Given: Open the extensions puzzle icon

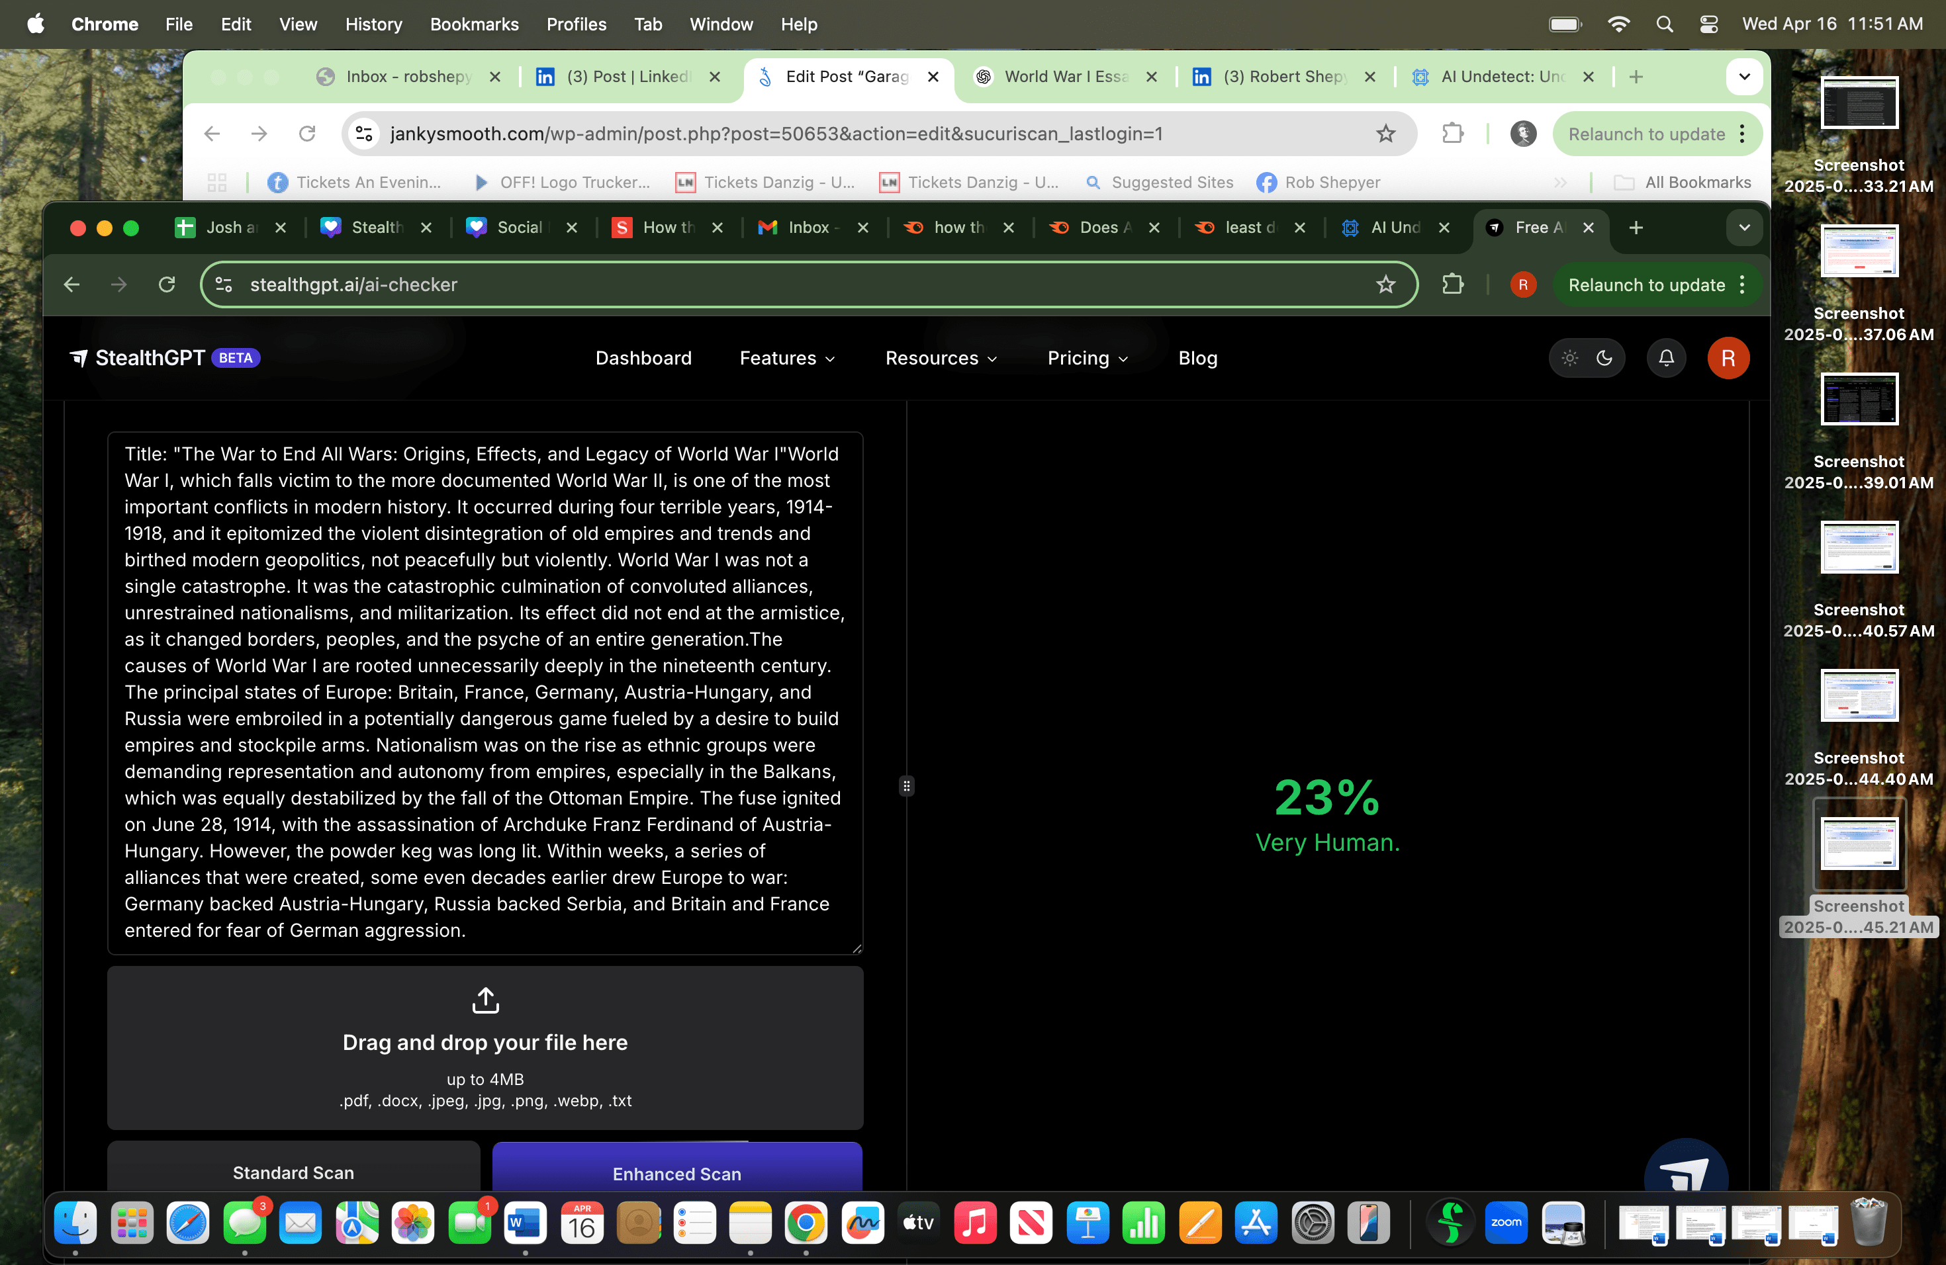Looking at the screenshot, I should [x=1452, y=284].
